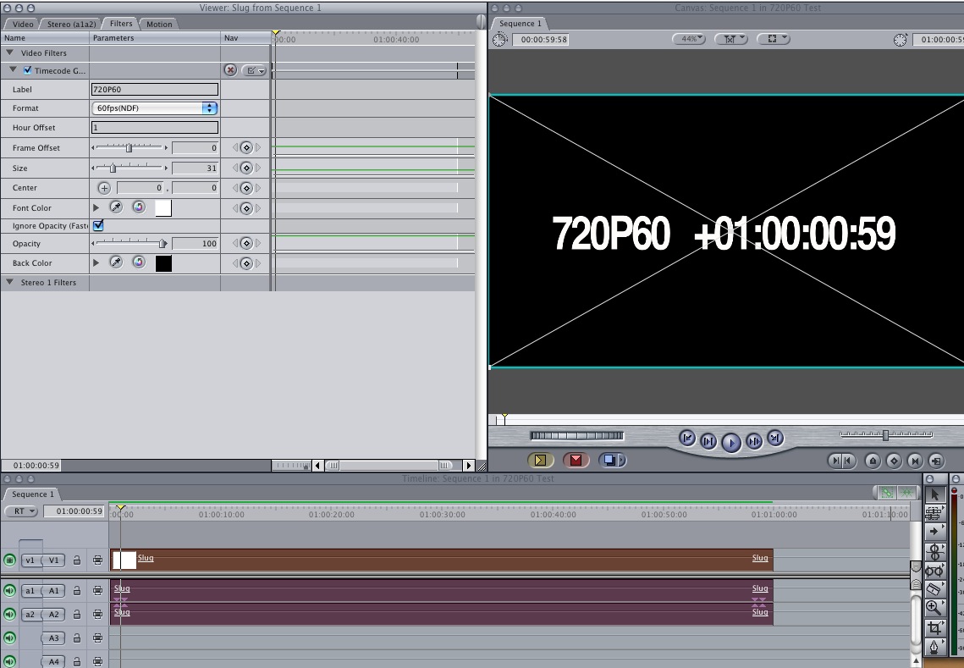
Task: Toggle Linked Selection in the Timeline
Action: (886, 493)
